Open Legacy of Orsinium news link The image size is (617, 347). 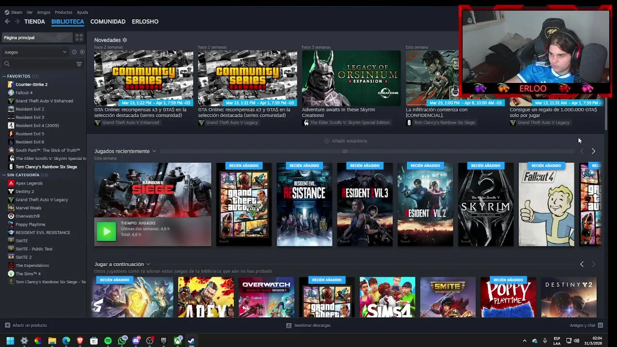coord(351,78)
